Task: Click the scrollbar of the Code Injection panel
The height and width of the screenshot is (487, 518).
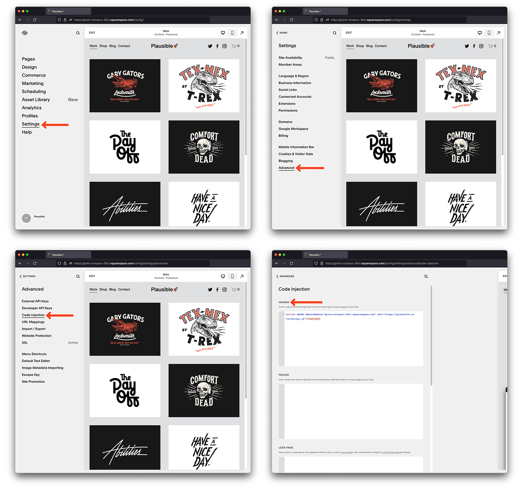Action: coord(431,335)
